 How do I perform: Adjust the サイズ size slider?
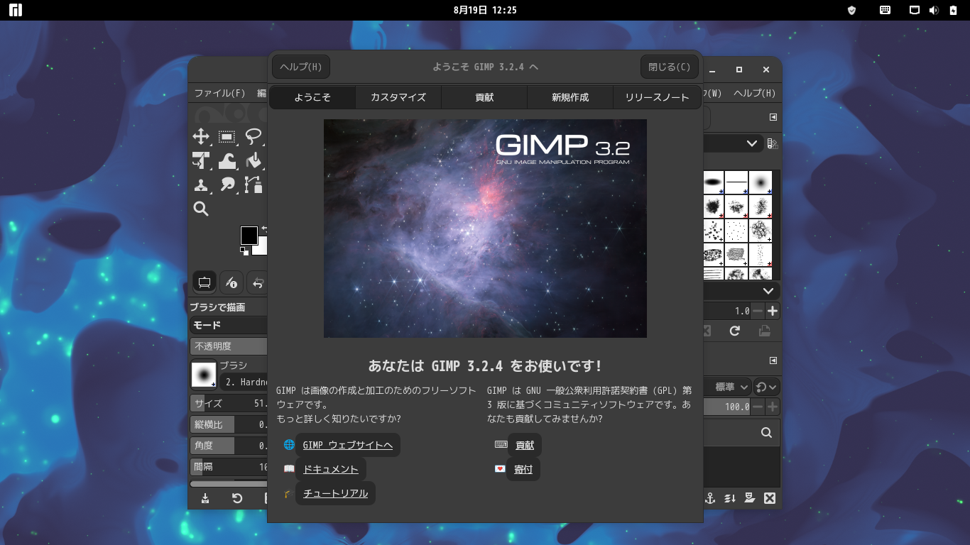(x=229, y=403)
